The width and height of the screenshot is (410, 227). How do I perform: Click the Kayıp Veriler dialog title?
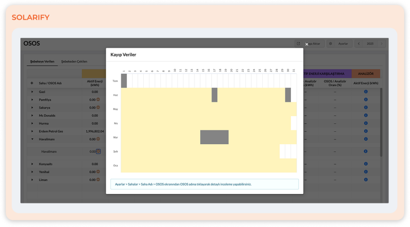pos(123,55)
